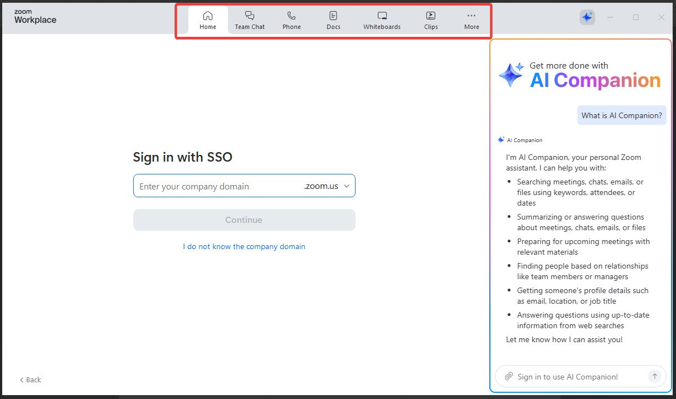The width and height of the screenshot is (676, 399).
Task: Open the Whiteboards tab
Action: coord(382,20)
